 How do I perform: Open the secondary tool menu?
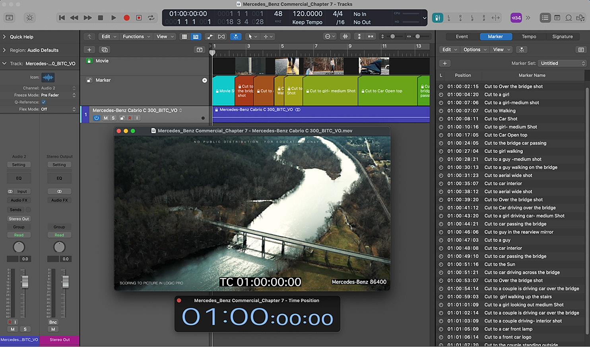coord(268,37)
